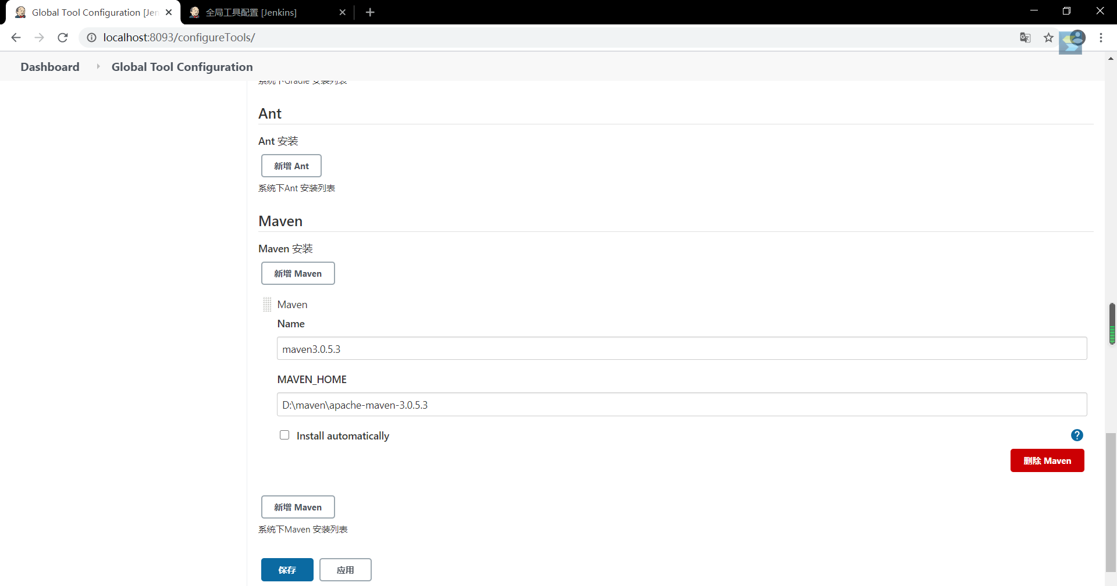
Task: Open a new browser tab
Action: (370, 12)
